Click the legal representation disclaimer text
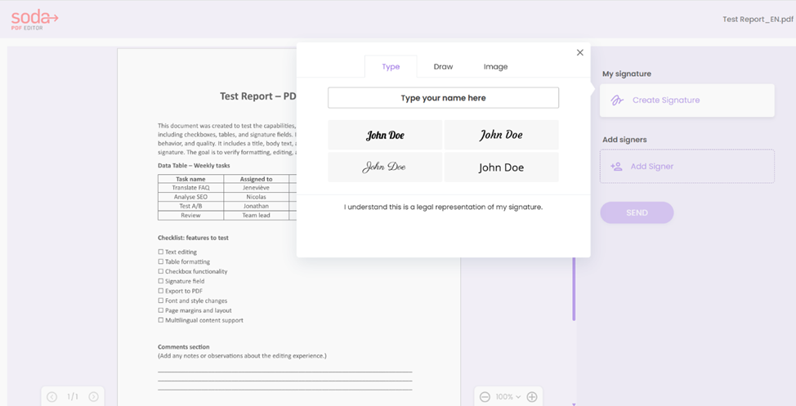796x406 pixels. pos(443,207)
